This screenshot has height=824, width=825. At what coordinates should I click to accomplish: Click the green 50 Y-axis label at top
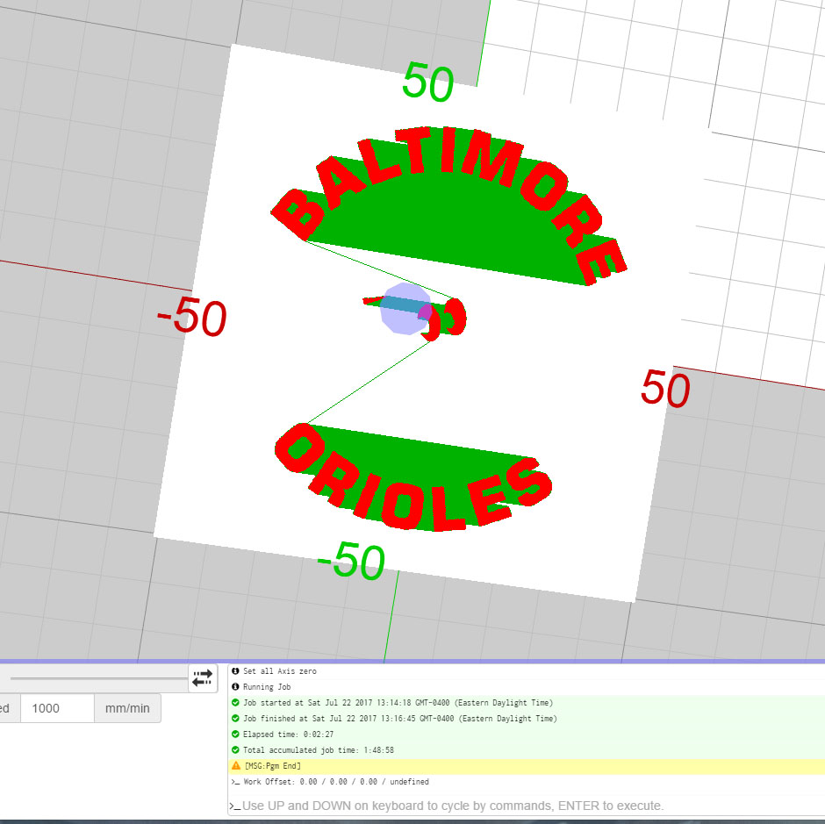point(427,82)
